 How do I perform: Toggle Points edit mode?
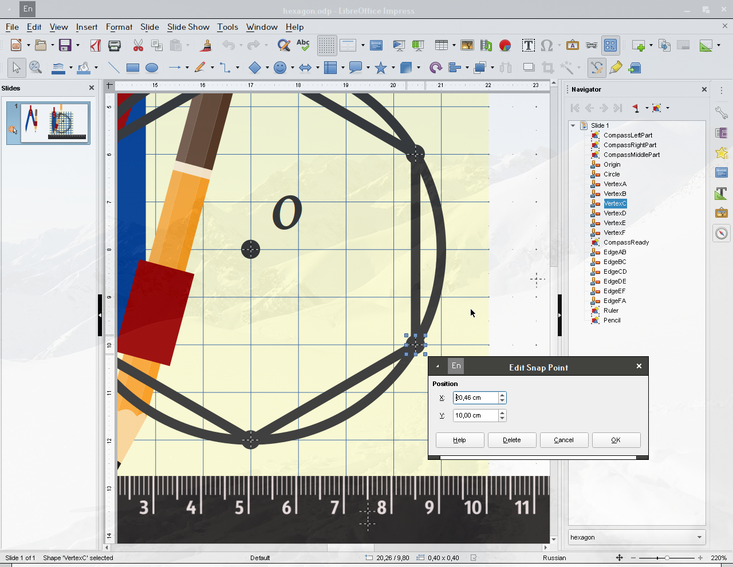(x=597, y=68)
